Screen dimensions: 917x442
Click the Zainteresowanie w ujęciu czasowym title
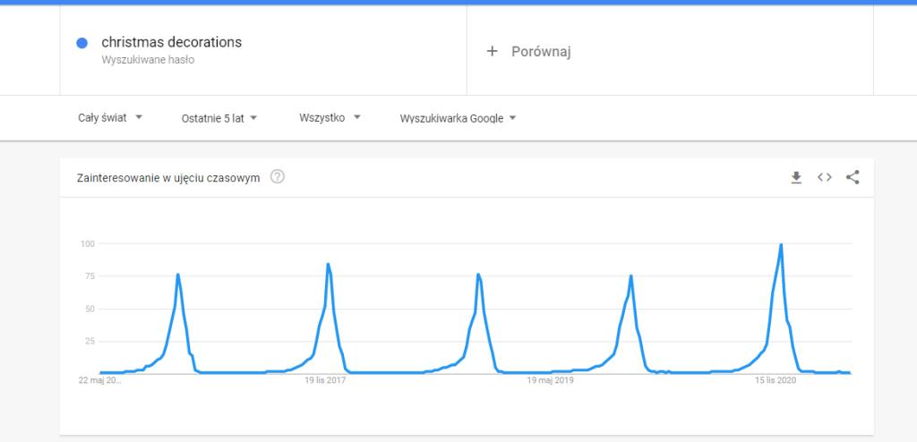coord(168,178)
